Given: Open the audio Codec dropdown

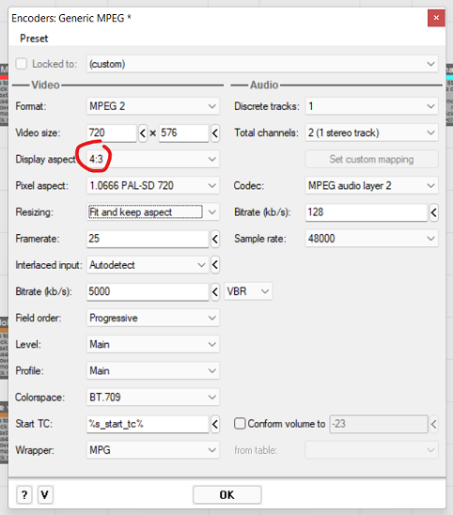Looking at the screenshot, I should tap(371, 185).
